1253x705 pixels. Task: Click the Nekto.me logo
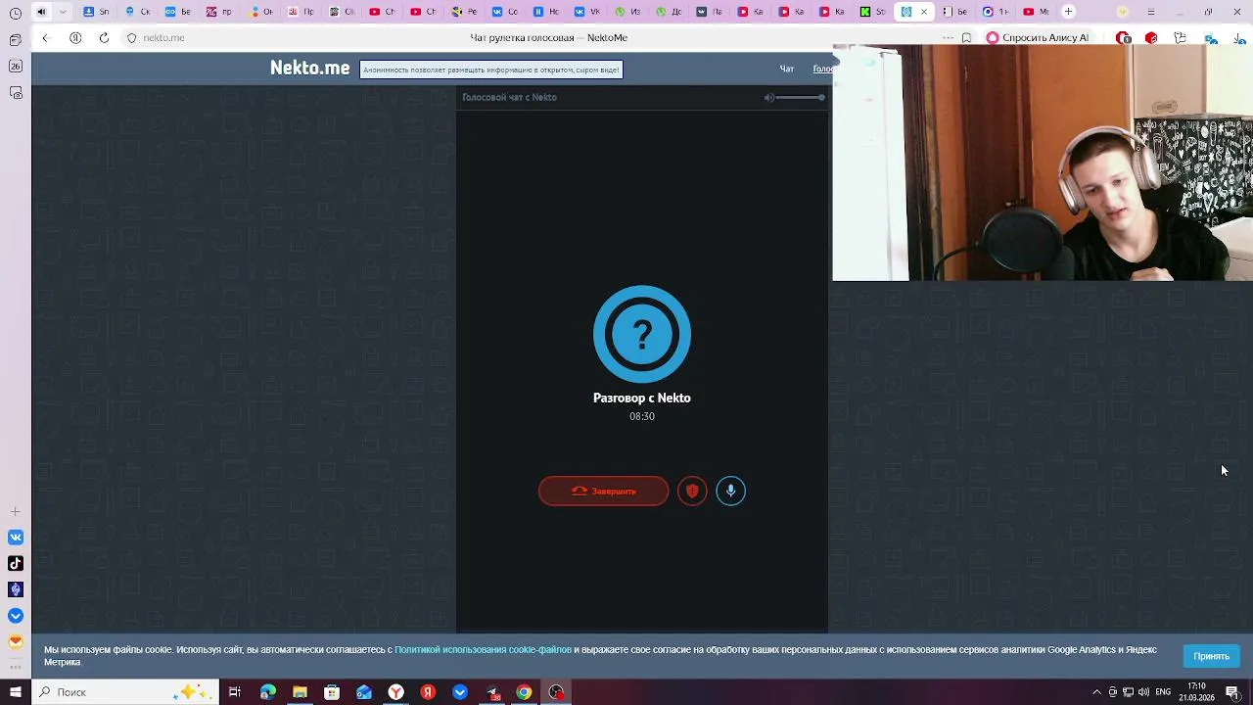click(x=309, y=68)
